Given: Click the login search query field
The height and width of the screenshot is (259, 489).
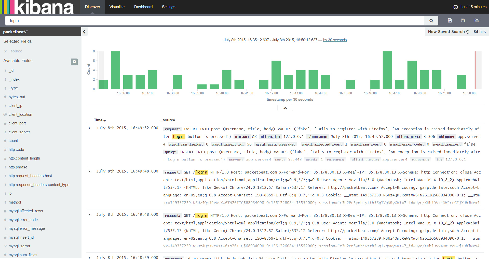Looking at the screenshot, I should click(x=214, y=21).
